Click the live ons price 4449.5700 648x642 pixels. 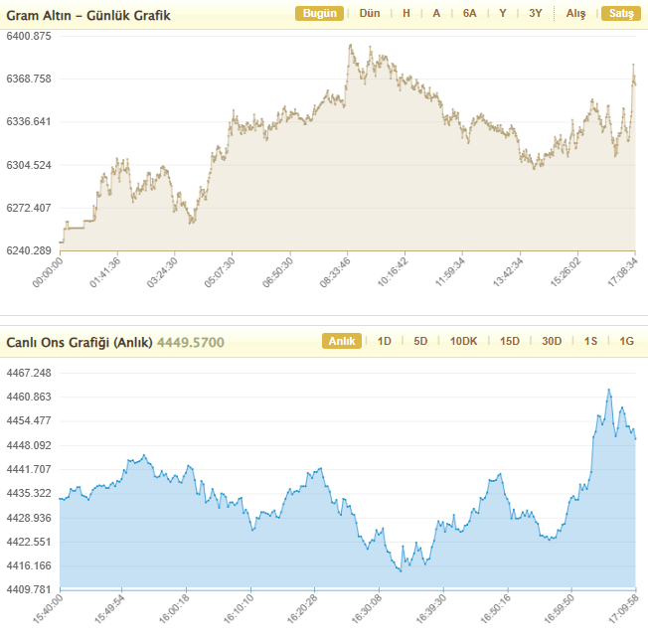pyautogui.click(x=191, y=343)
